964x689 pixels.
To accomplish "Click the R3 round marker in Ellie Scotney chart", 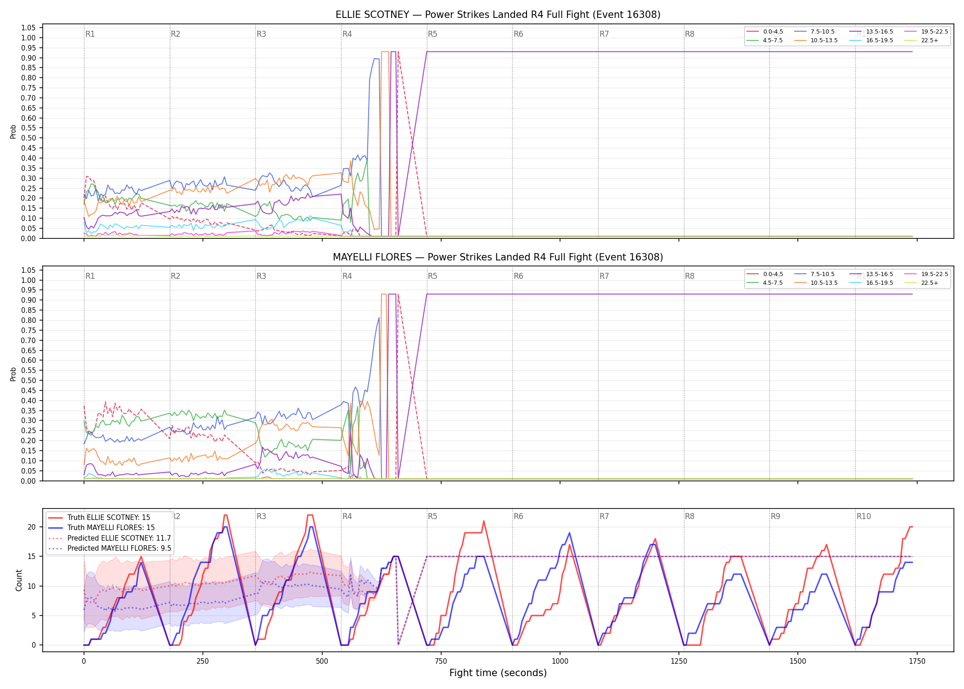I will 261,34.
